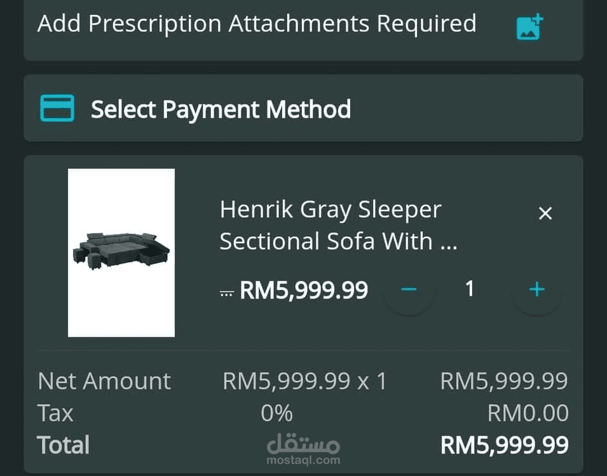Click the Net Amount label
Viewport: 607px width, 476px height.
(x=104, y=381)
